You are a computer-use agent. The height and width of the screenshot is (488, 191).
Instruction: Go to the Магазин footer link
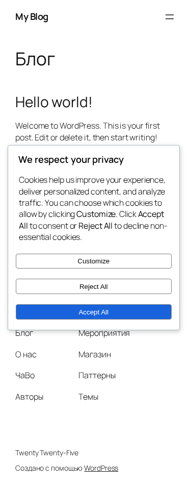point(95,354)
